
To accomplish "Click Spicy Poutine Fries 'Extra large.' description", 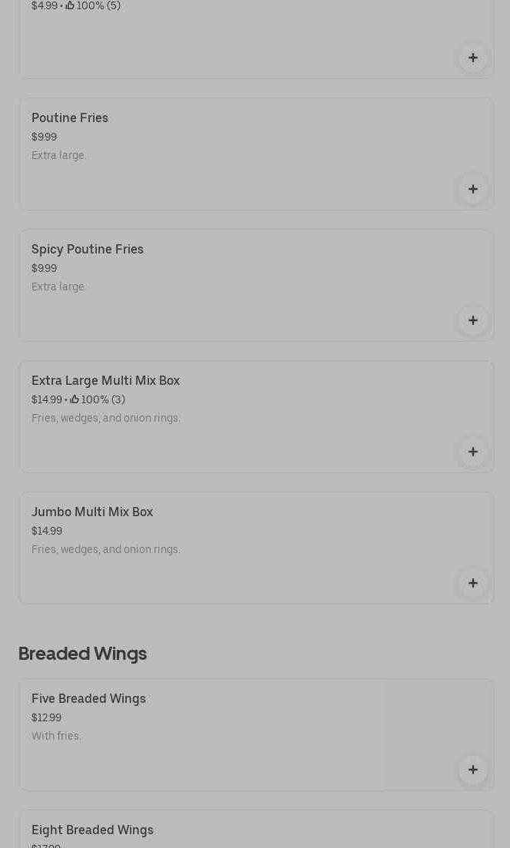I will (58, 287).
